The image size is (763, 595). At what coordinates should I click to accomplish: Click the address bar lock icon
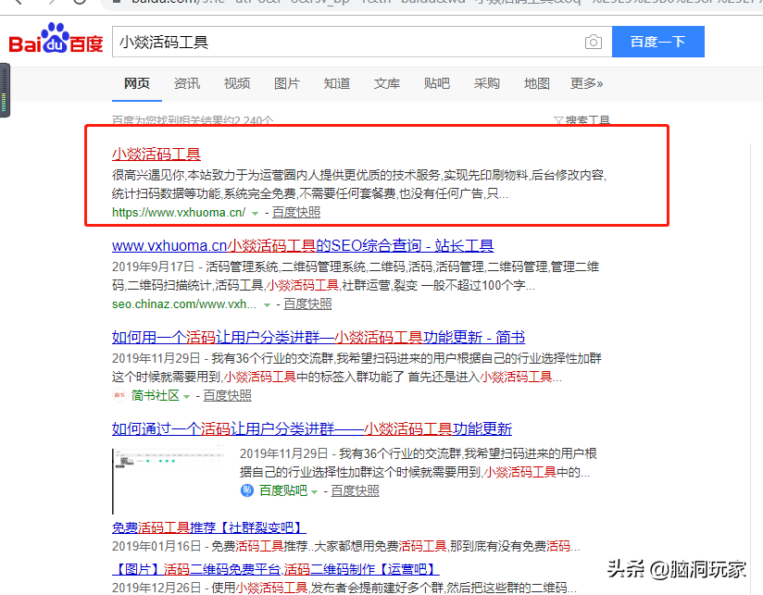tap(117, 2)
